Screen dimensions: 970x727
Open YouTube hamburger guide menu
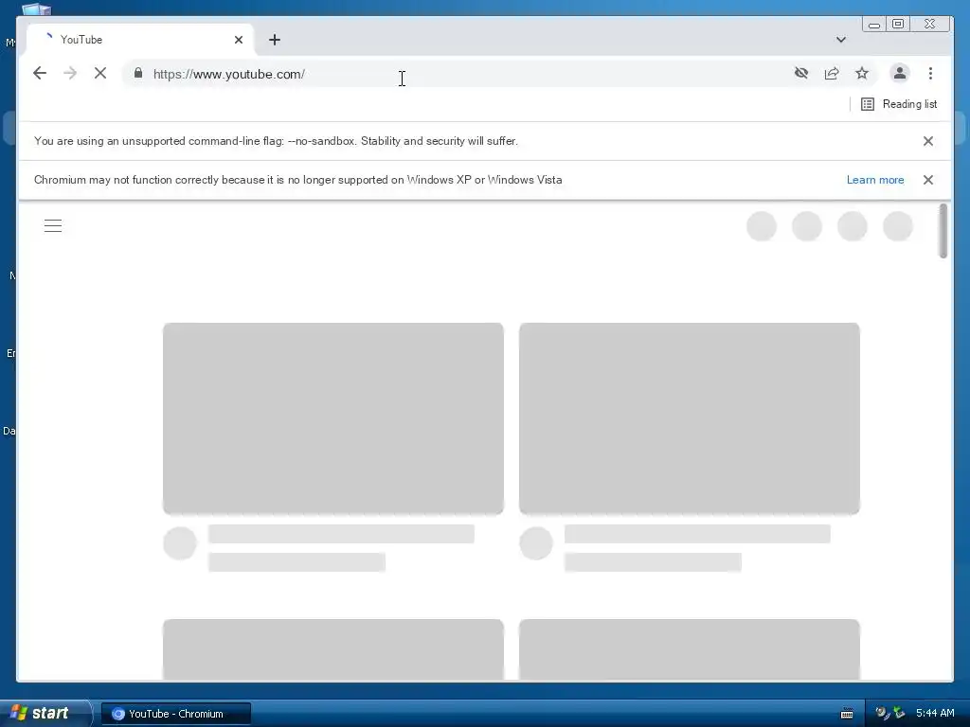click(x=53, y=225)
